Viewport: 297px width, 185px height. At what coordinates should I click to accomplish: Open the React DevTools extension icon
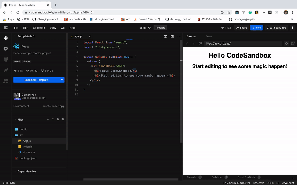(237, 12)
